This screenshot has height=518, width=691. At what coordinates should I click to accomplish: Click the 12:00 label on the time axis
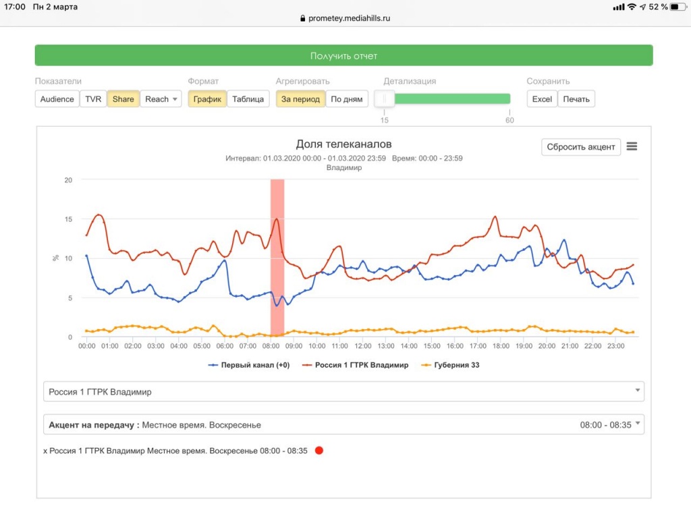pos(362,346)
